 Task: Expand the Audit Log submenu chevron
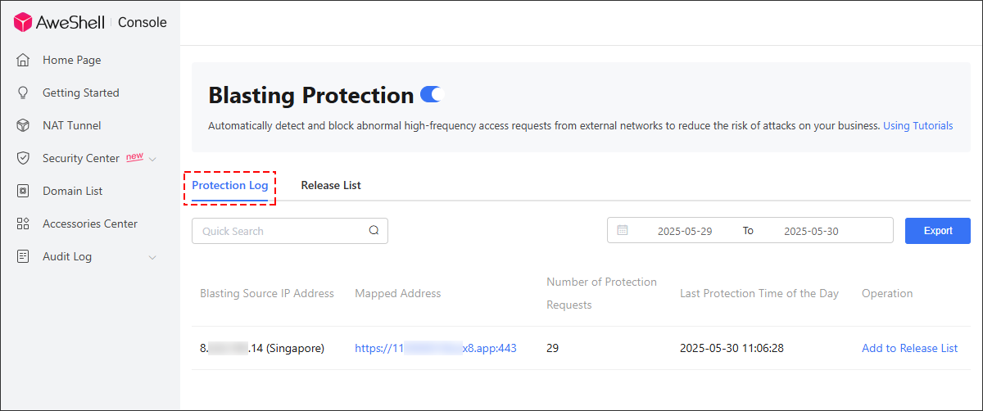(x=152, y=257)
